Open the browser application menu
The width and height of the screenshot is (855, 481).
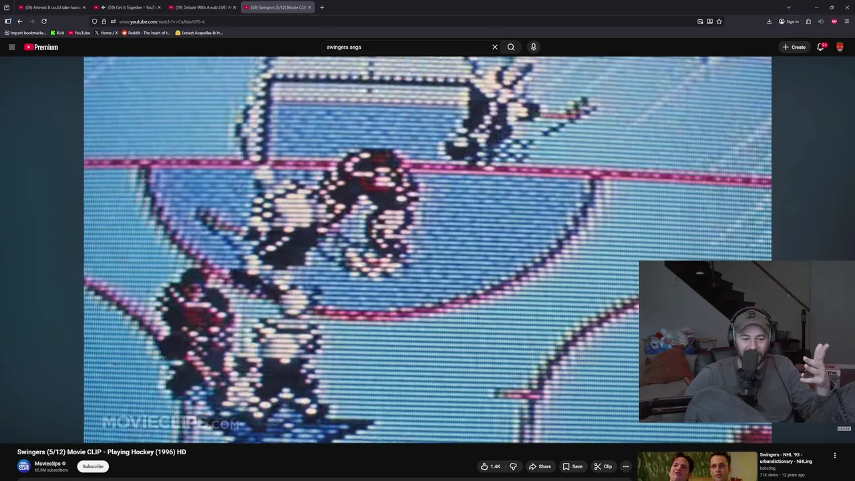(x=847, y=21)
